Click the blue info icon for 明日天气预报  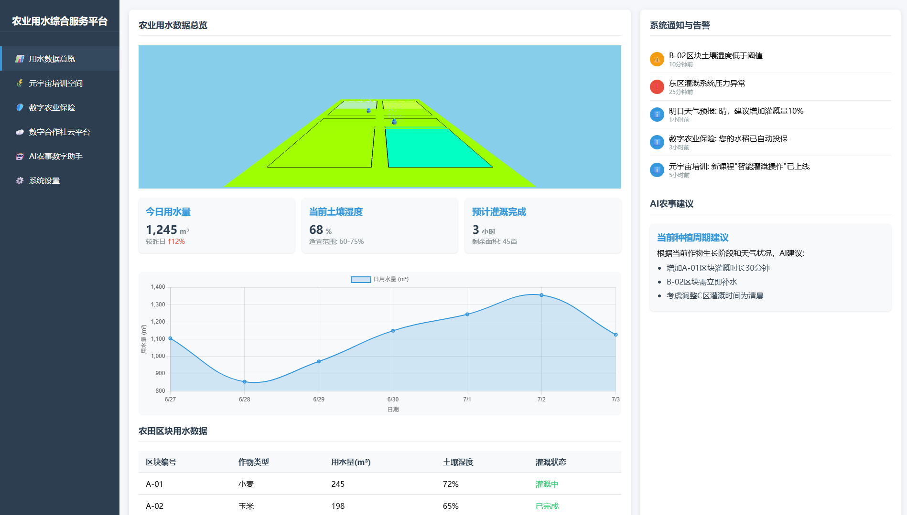tap(657, 115)
